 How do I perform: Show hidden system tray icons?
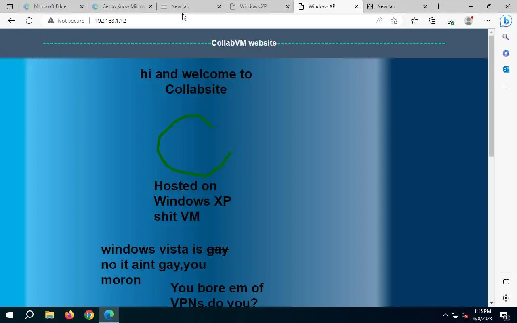pyautogui.click(x=446, y=315)
